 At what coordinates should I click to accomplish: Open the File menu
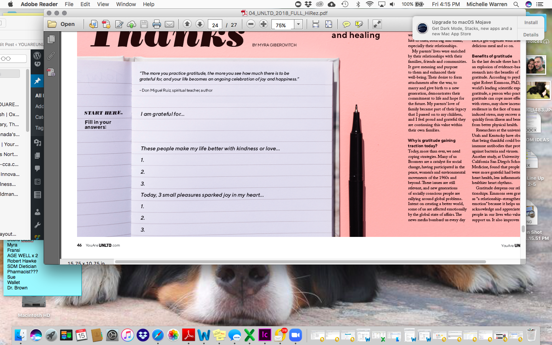(69, 4)
